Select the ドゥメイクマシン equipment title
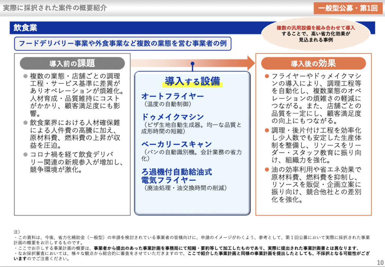385x267 pixels. (x=172, y=117)
